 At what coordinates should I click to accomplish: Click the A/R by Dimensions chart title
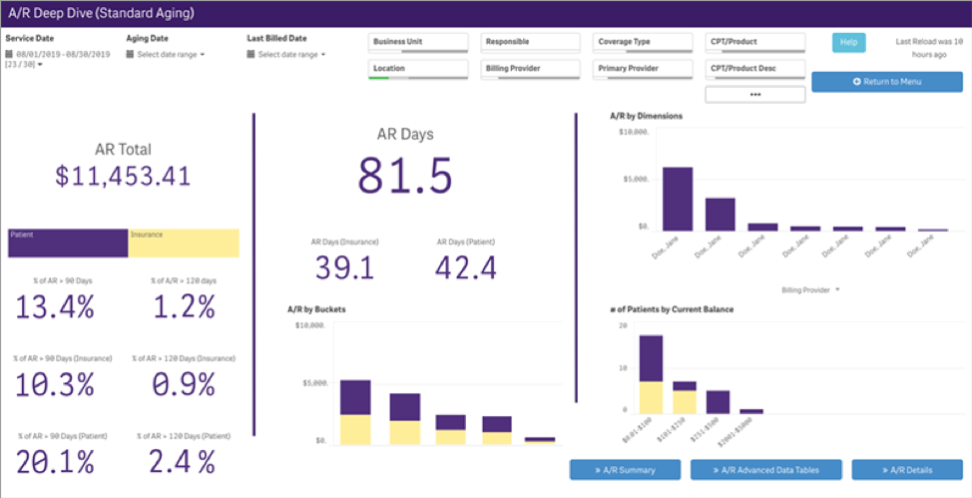point(647,116)
